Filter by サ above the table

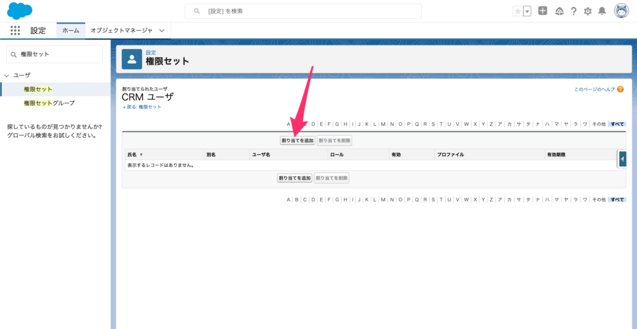519,124
